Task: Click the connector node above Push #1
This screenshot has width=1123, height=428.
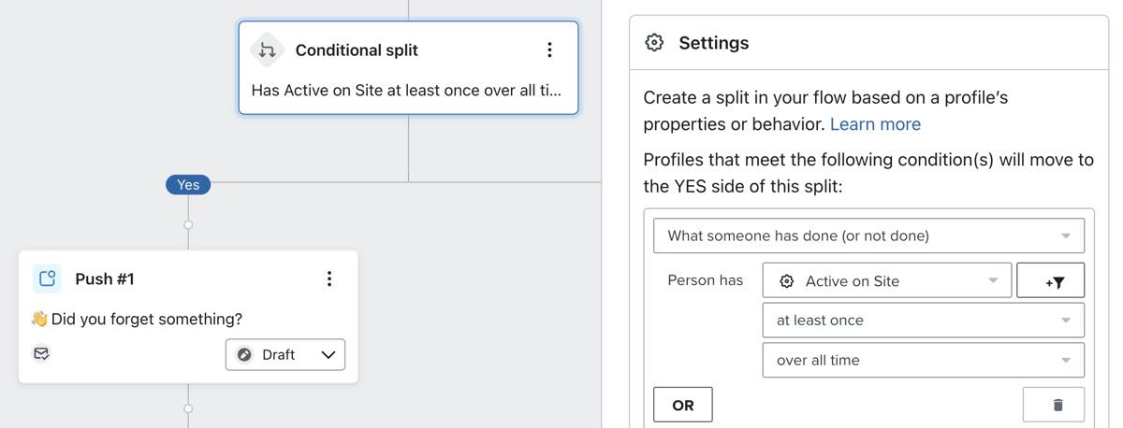Action: (x=188, y=225)
